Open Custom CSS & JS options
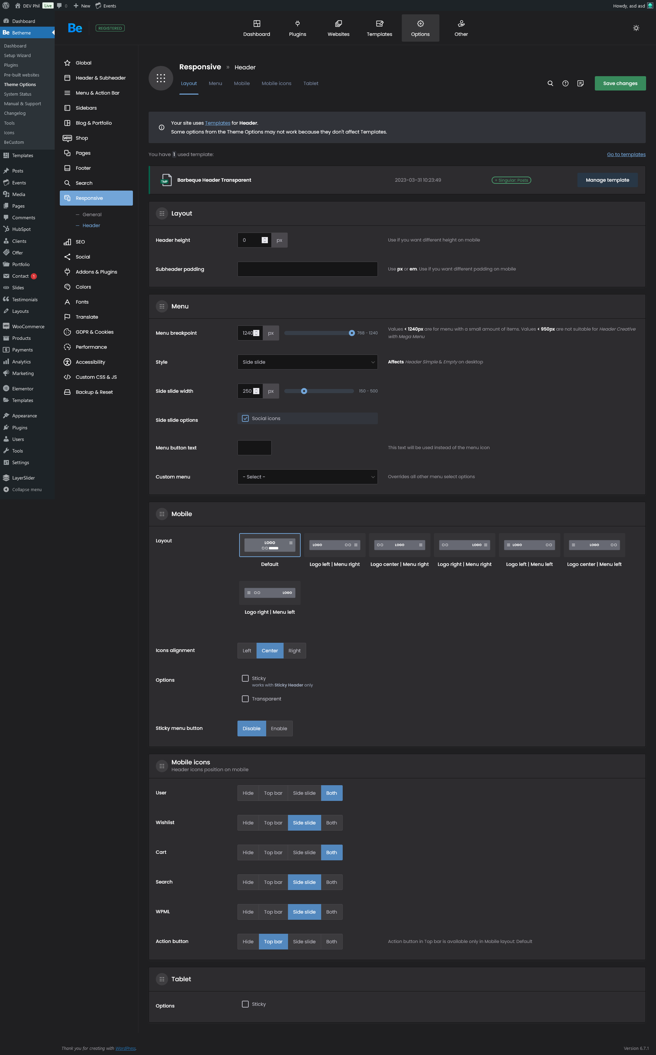 [x=96, y=377]
